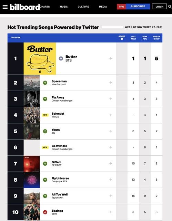Open the Culture menu
172x221 pixels.
point(83,7)
